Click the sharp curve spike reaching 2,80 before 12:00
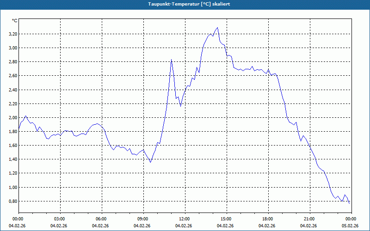The width and height of the screenshot is (370, 231). tap(171, 60)
